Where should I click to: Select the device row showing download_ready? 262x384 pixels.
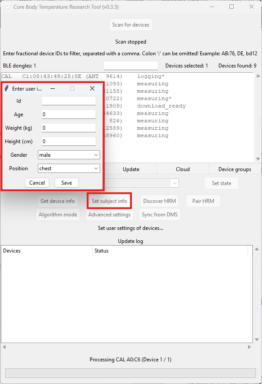coord(179,106)
